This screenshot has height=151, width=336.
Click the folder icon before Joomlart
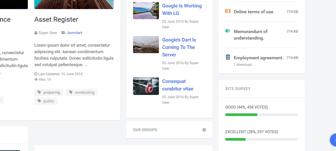click(63, 33)
